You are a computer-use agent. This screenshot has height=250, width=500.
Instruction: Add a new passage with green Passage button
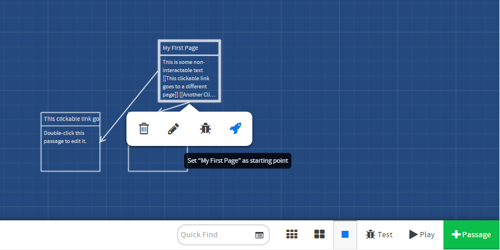pyautogui.click(x=471, y=234)
